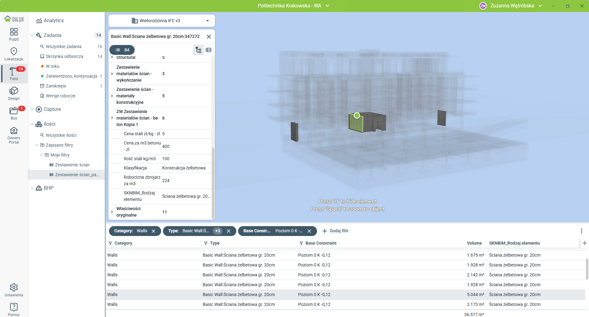Open Ustawienia settings gear
The image size is (589, 317).
click(x=14, y=290)
